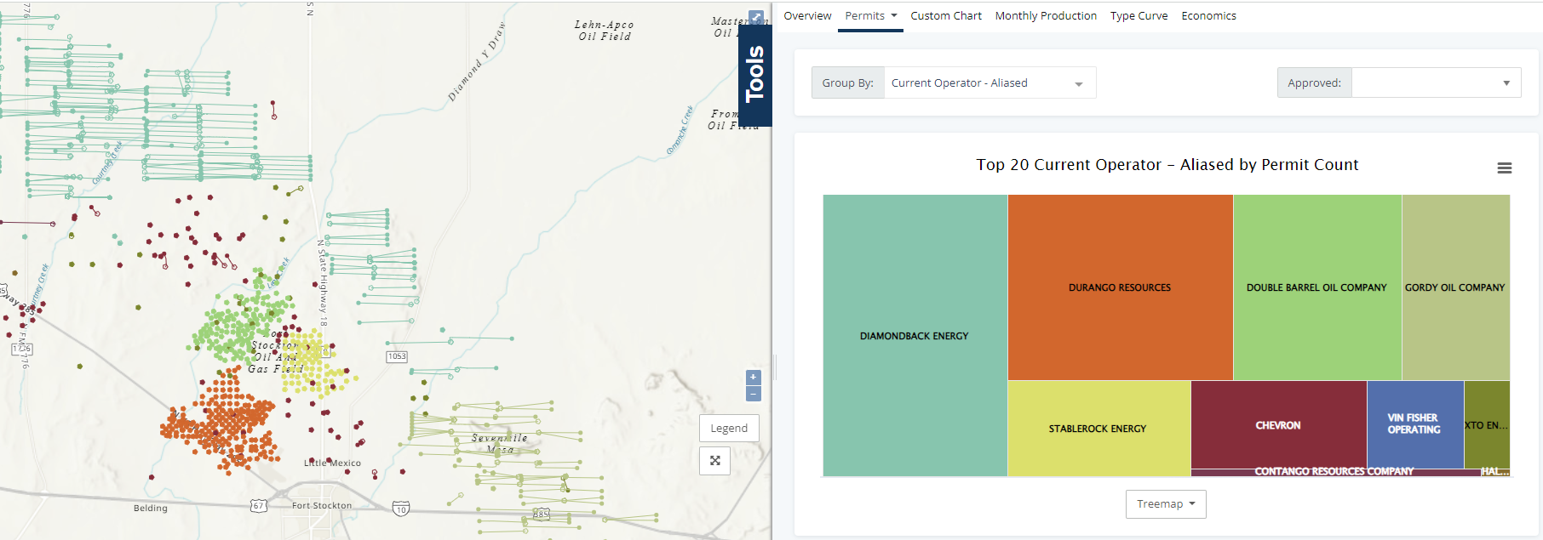Image resolution: width=1543 pixels, height=540 pixels.
Task: Click the Stablerock Energy treemap block
Action: click(x=1098, y=429)
